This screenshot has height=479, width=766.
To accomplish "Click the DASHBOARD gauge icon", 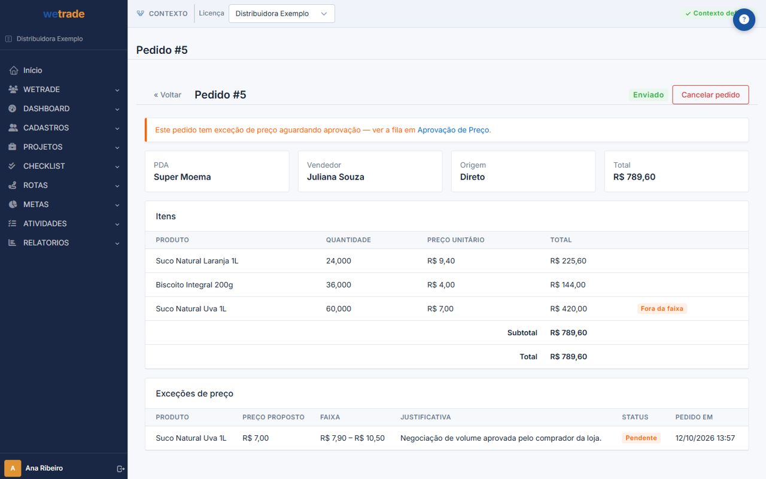I will pyautogui.click(x=13, y=108).
